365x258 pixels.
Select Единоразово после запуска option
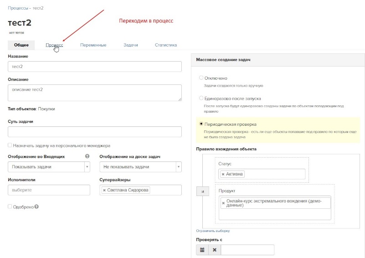(x=201, y=98)
